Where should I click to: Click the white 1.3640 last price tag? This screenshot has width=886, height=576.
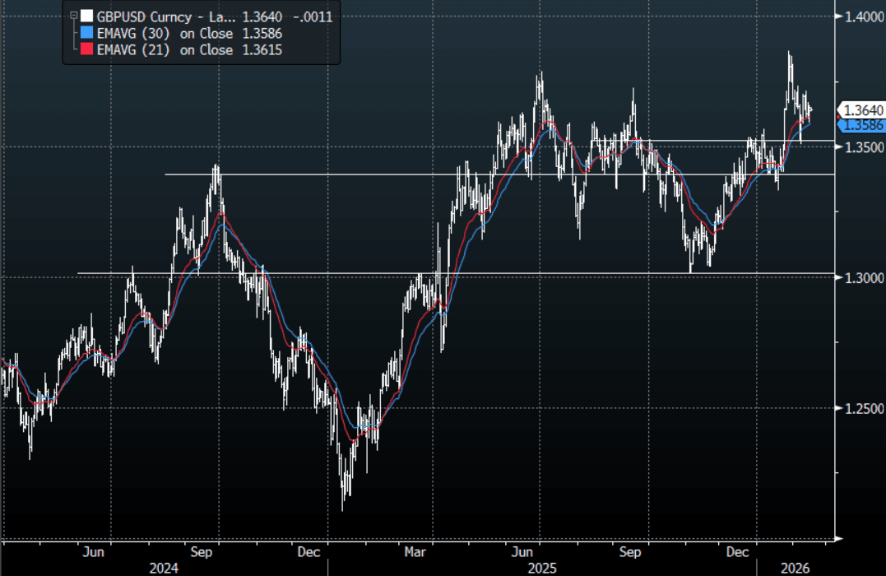click(x=861, y=110)
